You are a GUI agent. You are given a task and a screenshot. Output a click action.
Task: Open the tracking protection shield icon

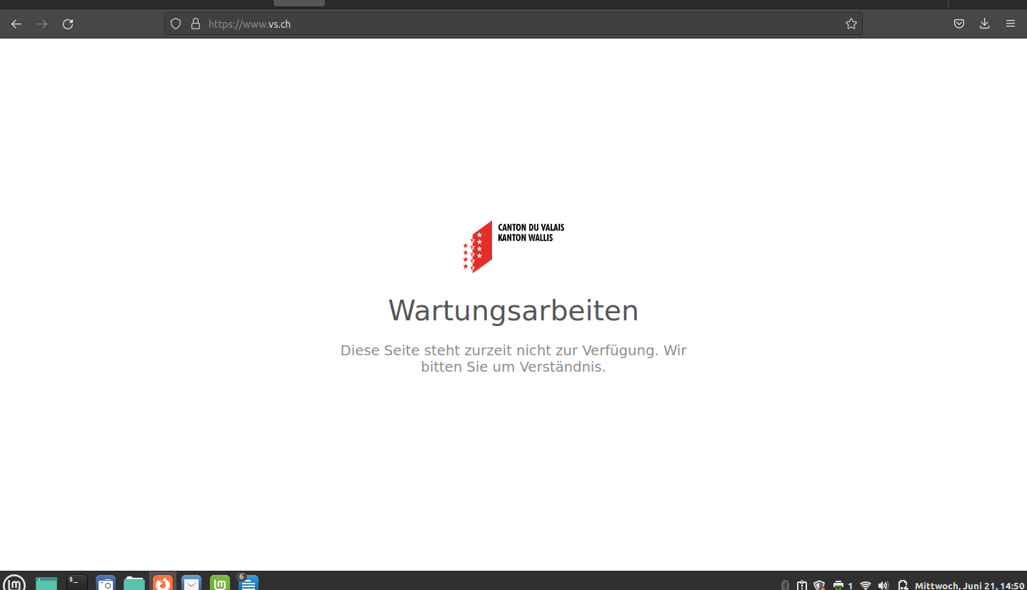[x=176, y=24]
